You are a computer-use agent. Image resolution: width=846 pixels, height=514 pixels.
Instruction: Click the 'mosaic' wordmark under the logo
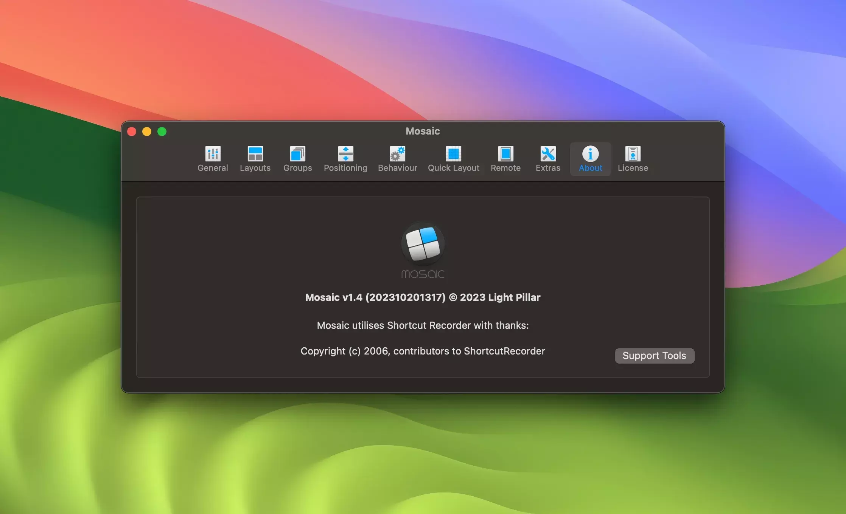tap(423, 274)
